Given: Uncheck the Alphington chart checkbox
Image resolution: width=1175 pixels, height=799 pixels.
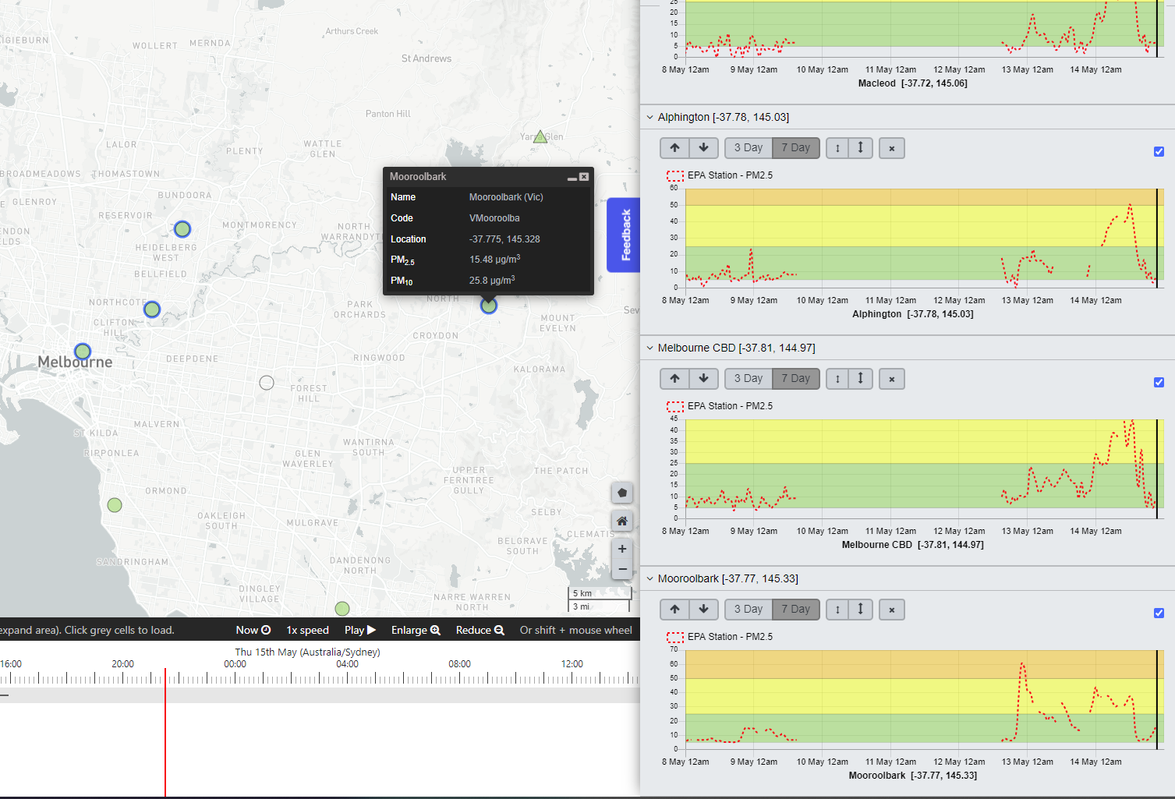Looking at the screenshot, I should [1159, 152].
